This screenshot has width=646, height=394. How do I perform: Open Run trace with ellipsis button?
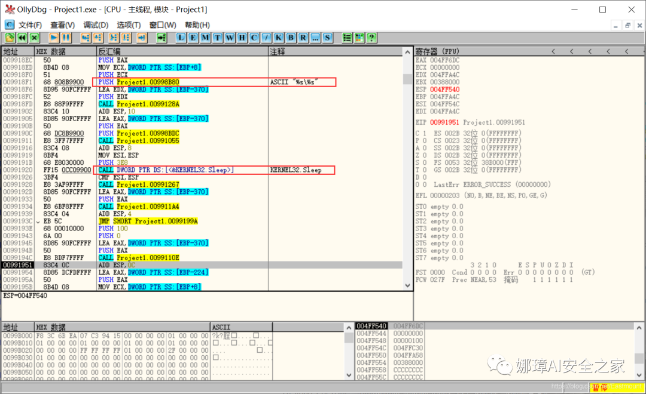point(315,38)
